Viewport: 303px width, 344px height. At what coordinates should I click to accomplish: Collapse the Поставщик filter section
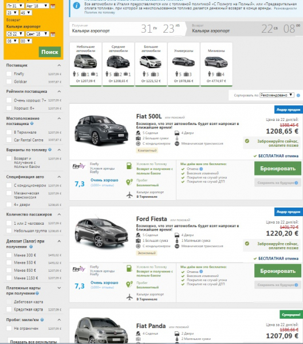[59, 65]
